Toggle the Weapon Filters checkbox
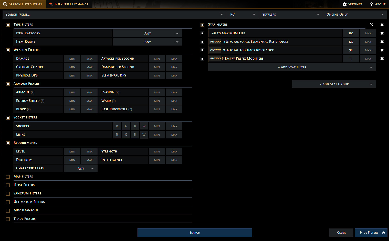This screenshot has width=389, height=241. 8,50
